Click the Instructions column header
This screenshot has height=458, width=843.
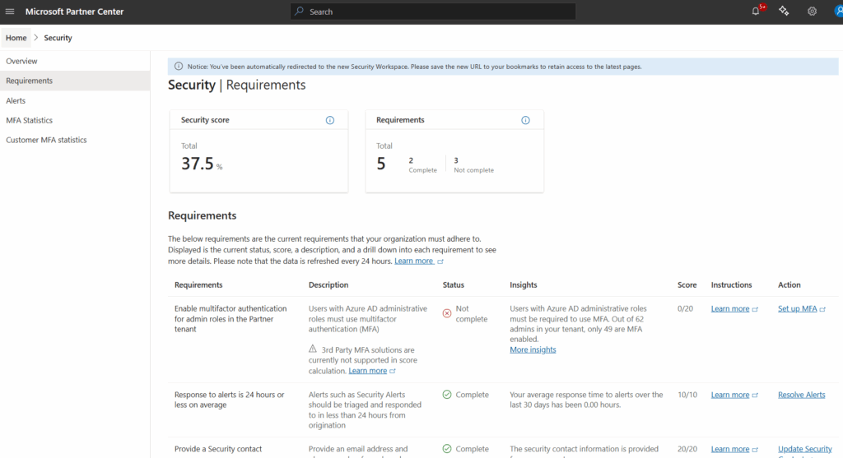point(731,285)
